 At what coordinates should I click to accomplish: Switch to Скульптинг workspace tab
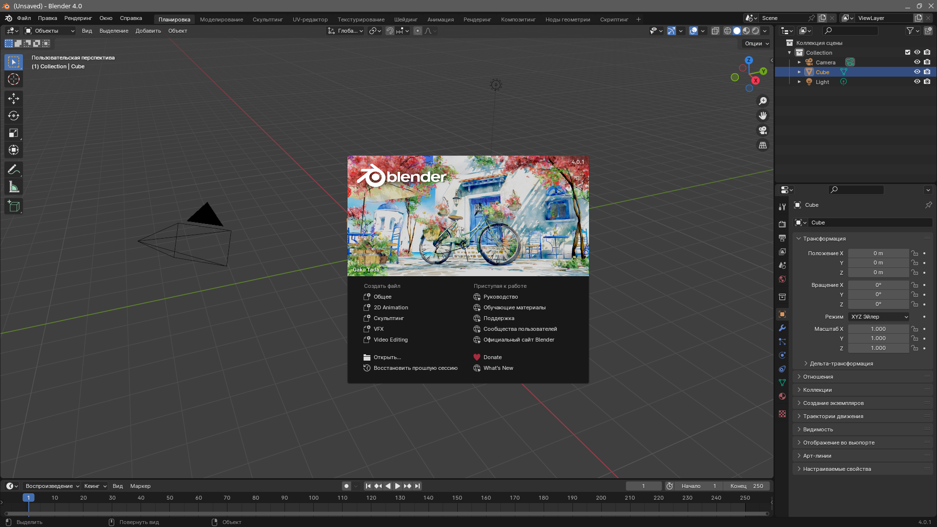(268, 20)
